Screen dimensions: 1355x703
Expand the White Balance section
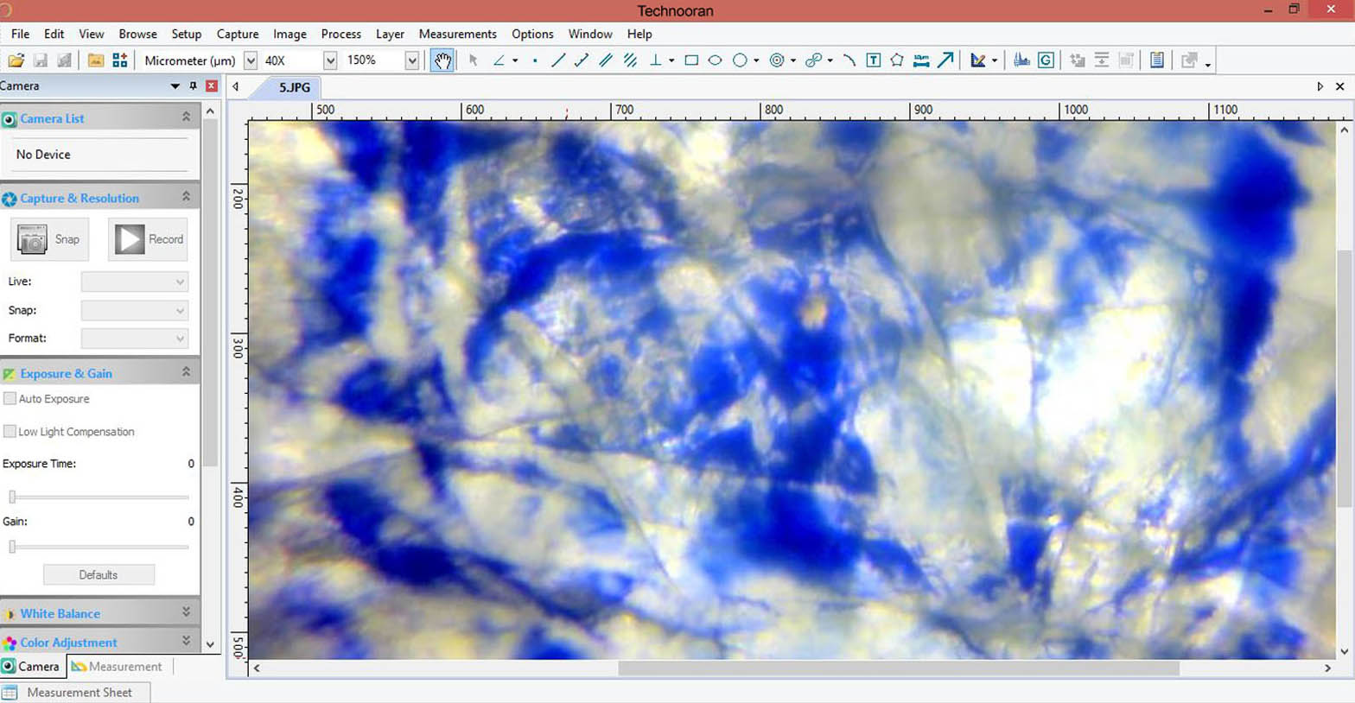click(x=186, y=612)
